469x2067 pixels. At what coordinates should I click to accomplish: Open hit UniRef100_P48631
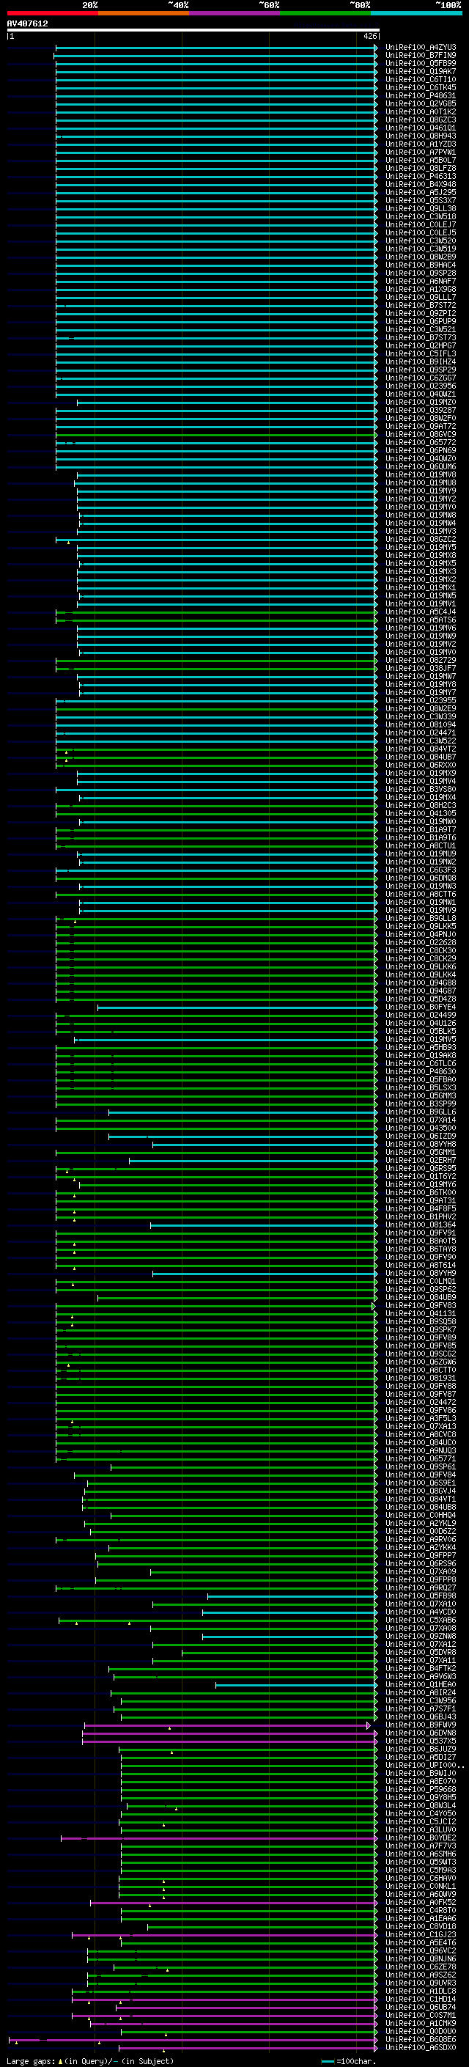pos(421,95)
